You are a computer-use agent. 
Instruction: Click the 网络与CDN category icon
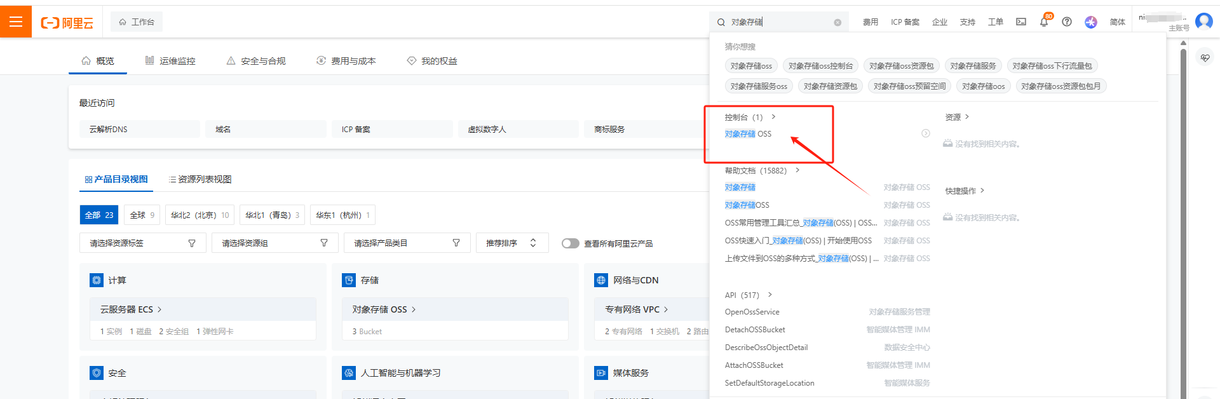[x=601, y=280]
